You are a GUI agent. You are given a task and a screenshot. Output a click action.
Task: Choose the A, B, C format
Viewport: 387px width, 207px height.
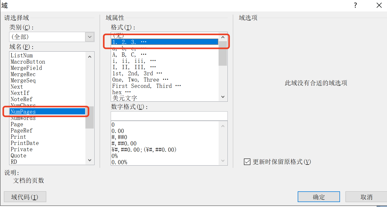click(129, 55)
